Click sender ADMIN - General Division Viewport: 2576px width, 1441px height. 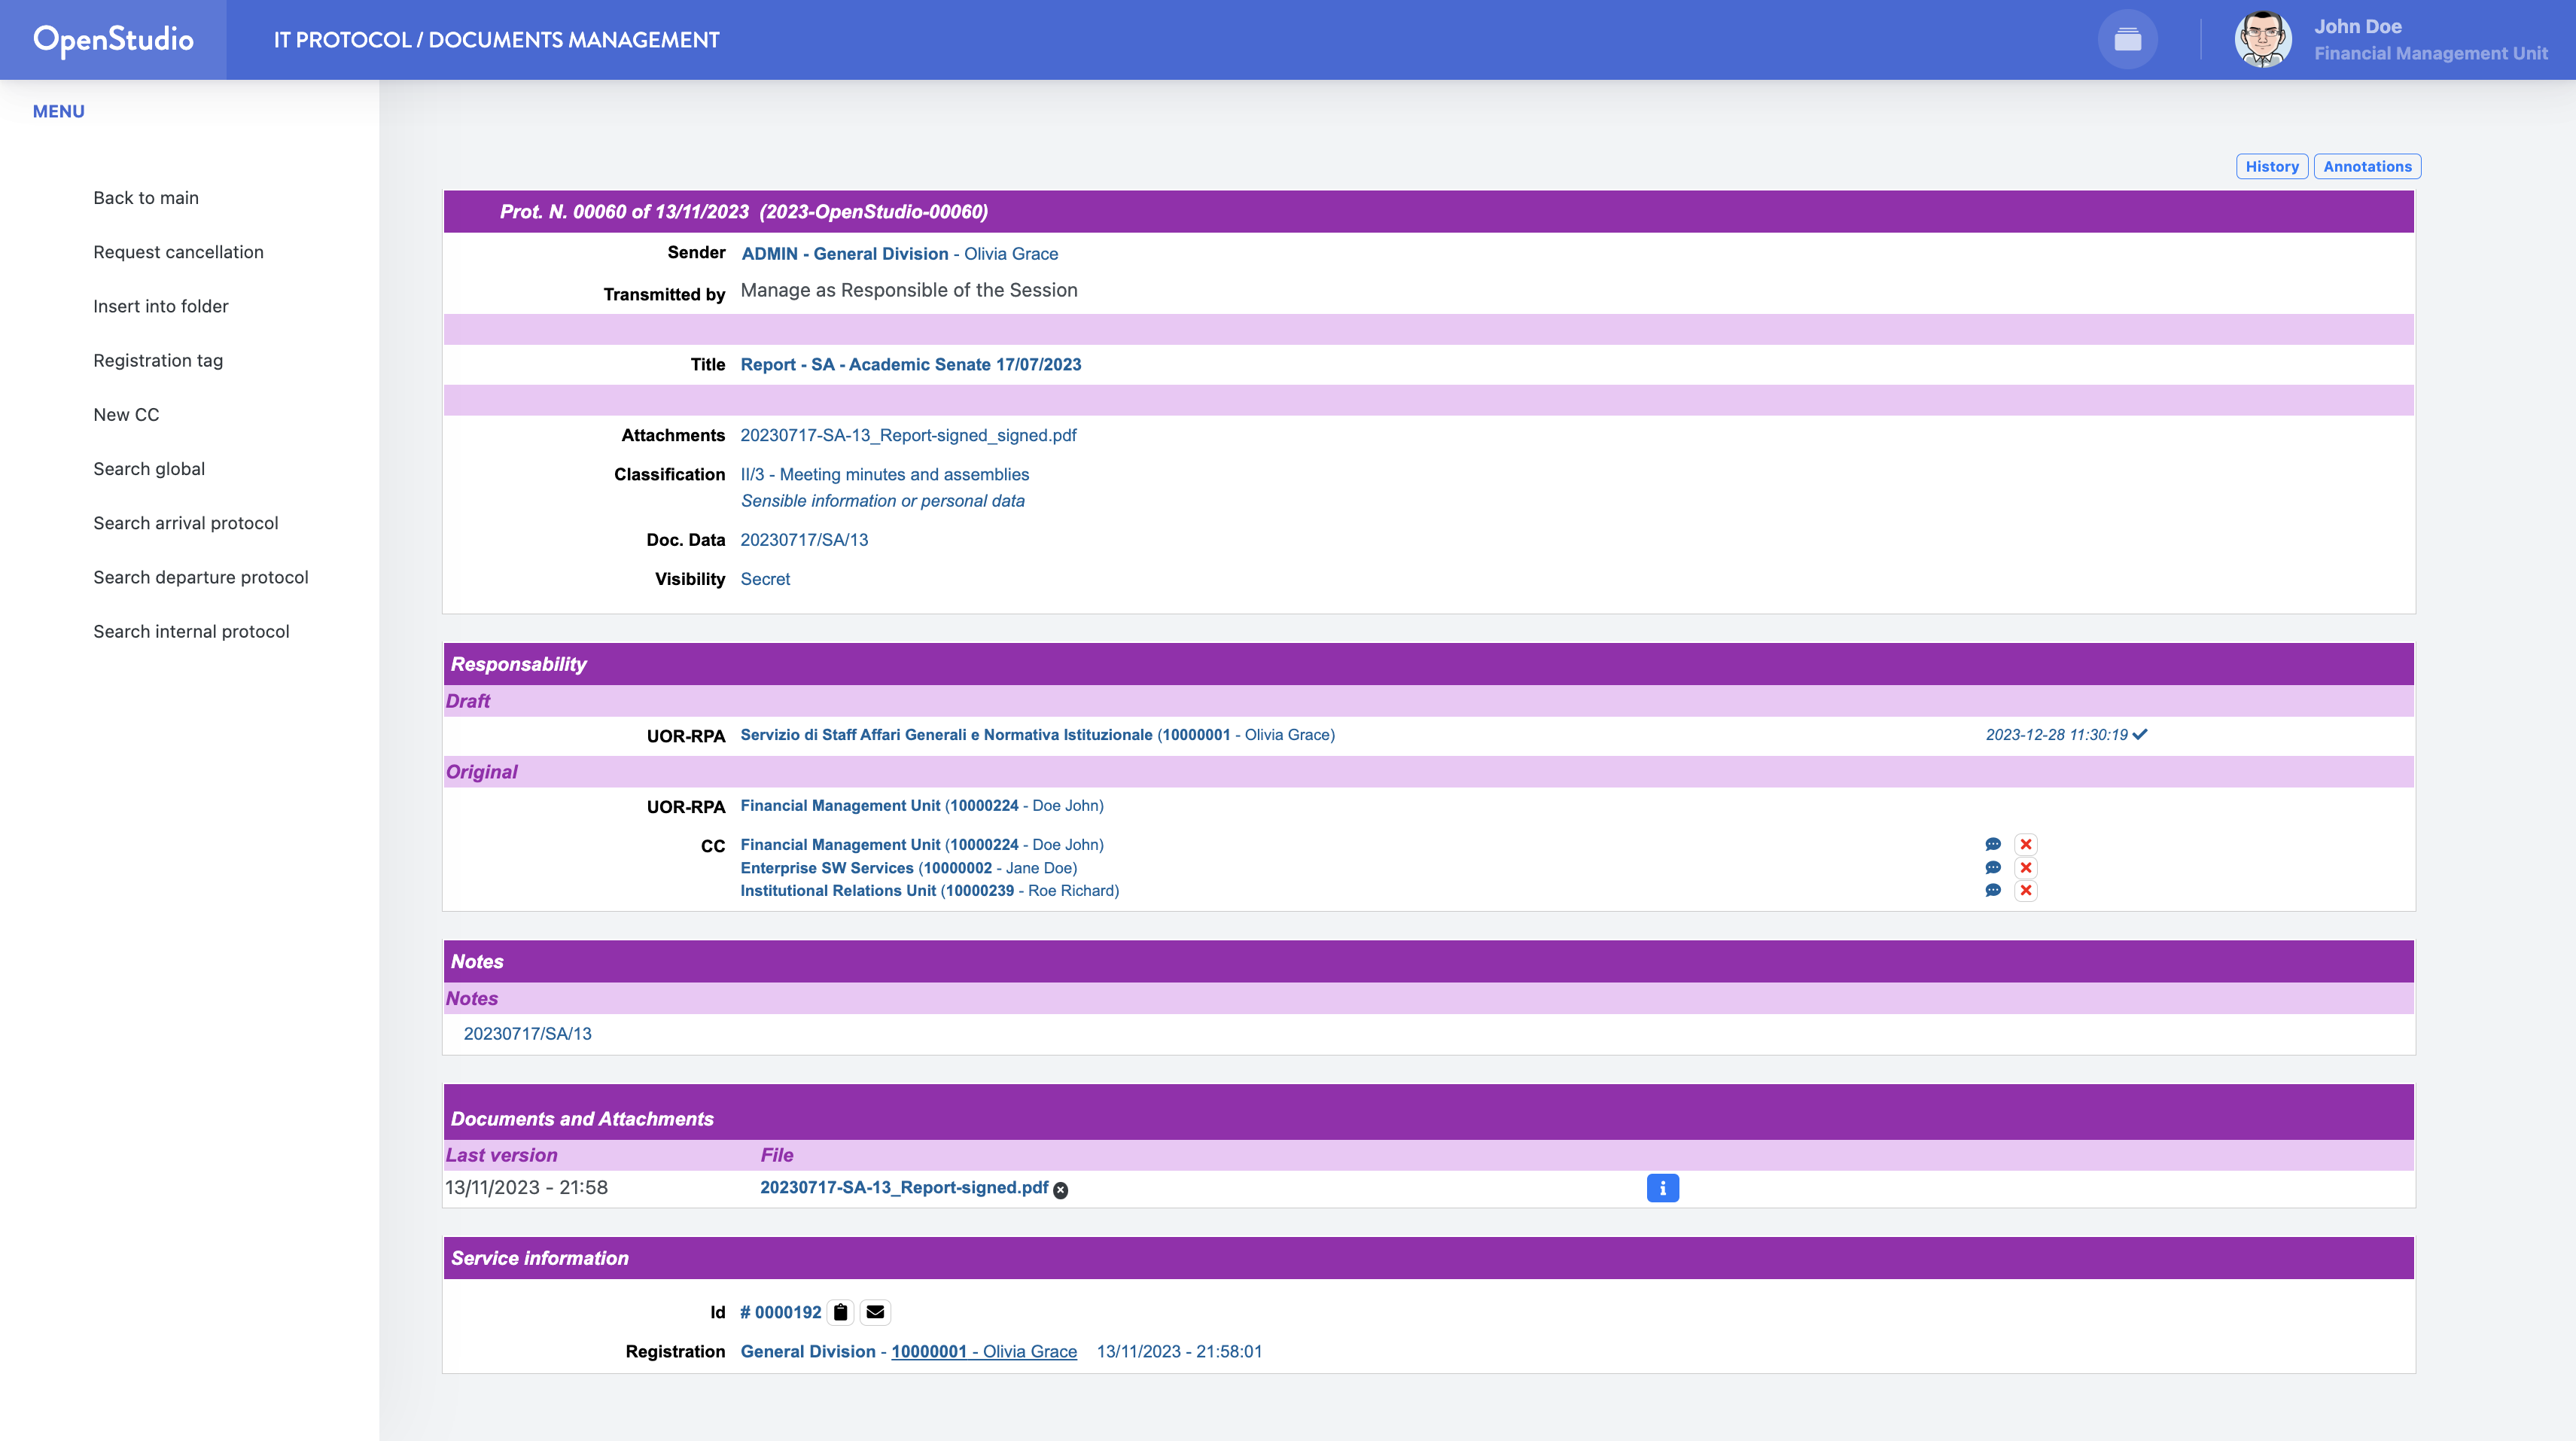tap(845, 254)
